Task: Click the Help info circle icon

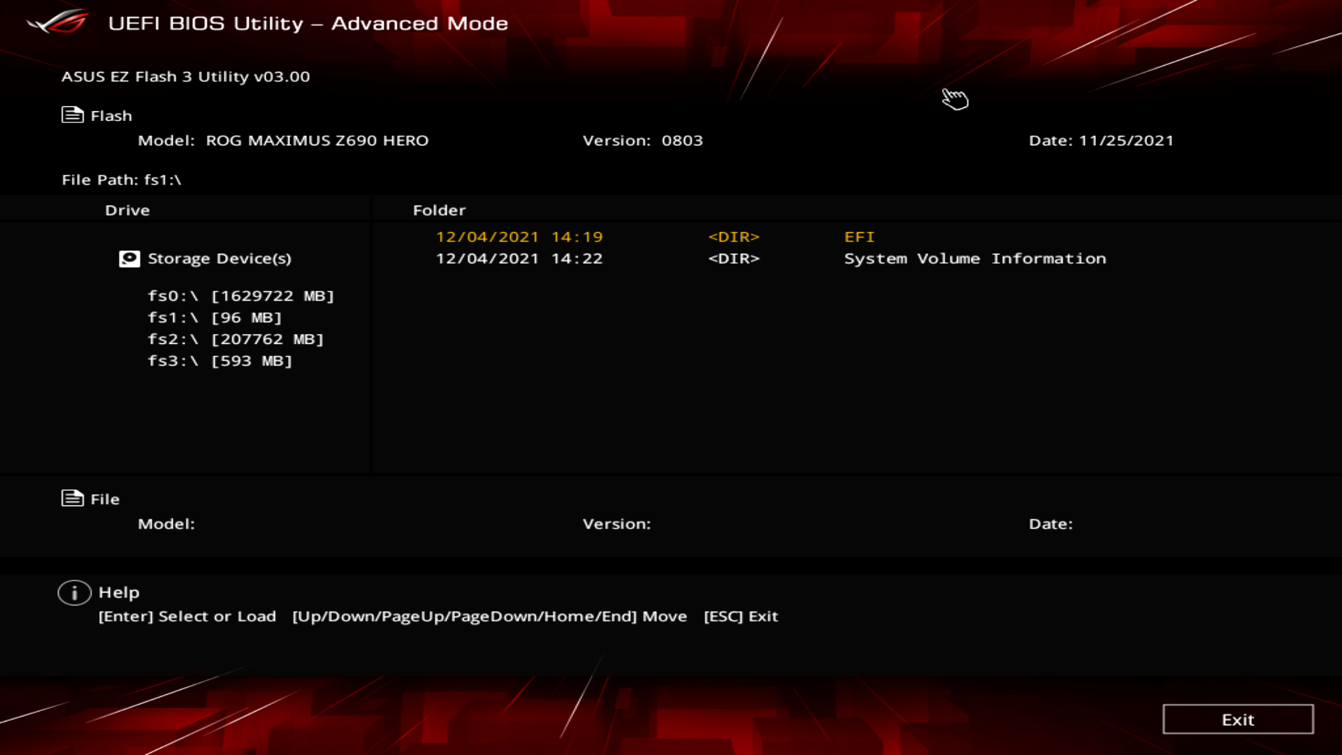Action: 74,593
